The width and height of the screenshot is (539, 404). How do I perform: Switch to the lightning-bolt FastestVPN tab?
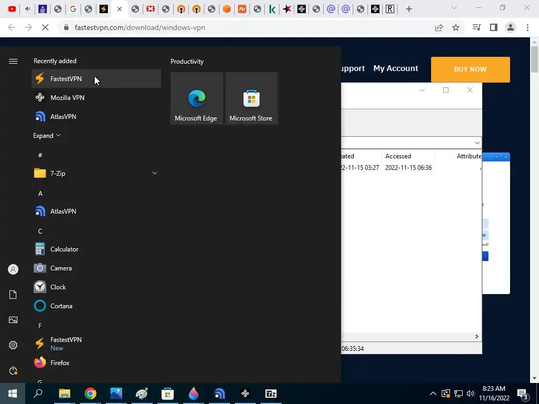click(x=104, y=9)
